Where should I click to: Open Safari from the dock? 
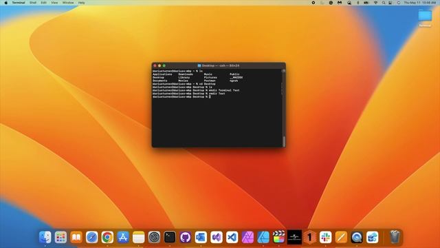(x=91, y=237)
